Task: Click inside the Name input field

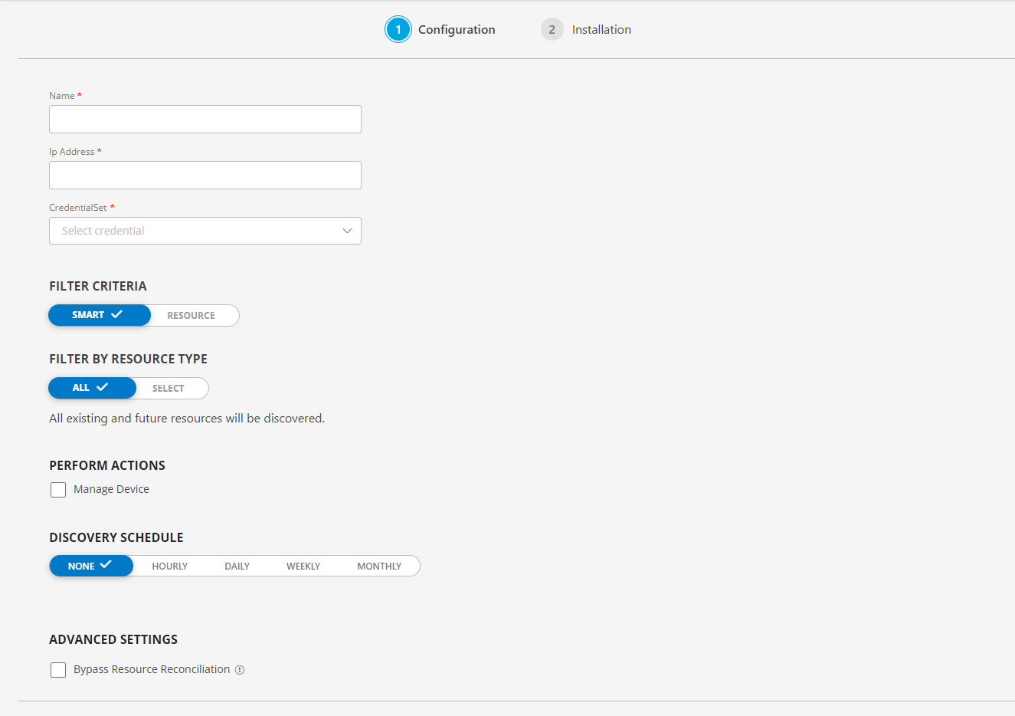Action: [205, 119]
